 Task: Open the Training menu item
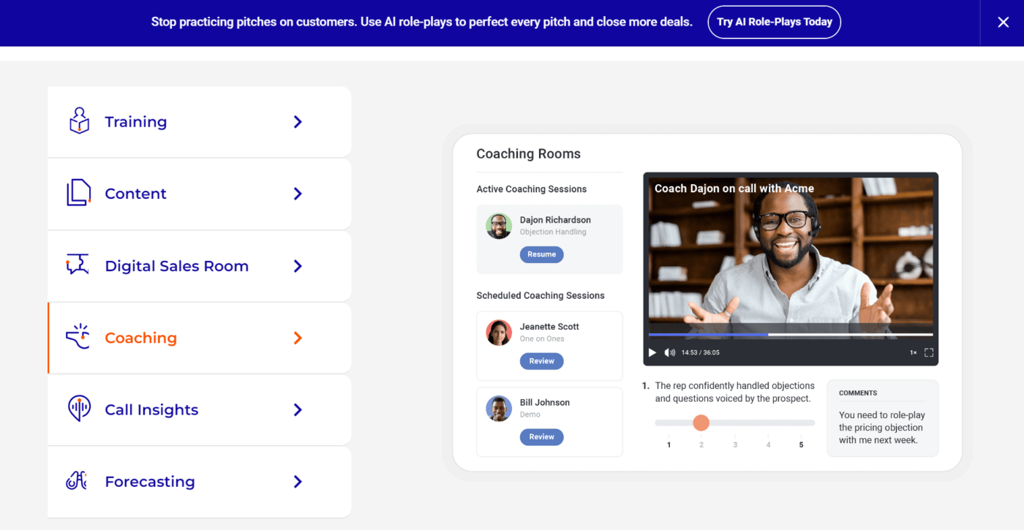pyautogui.click(x=199, y=122)
